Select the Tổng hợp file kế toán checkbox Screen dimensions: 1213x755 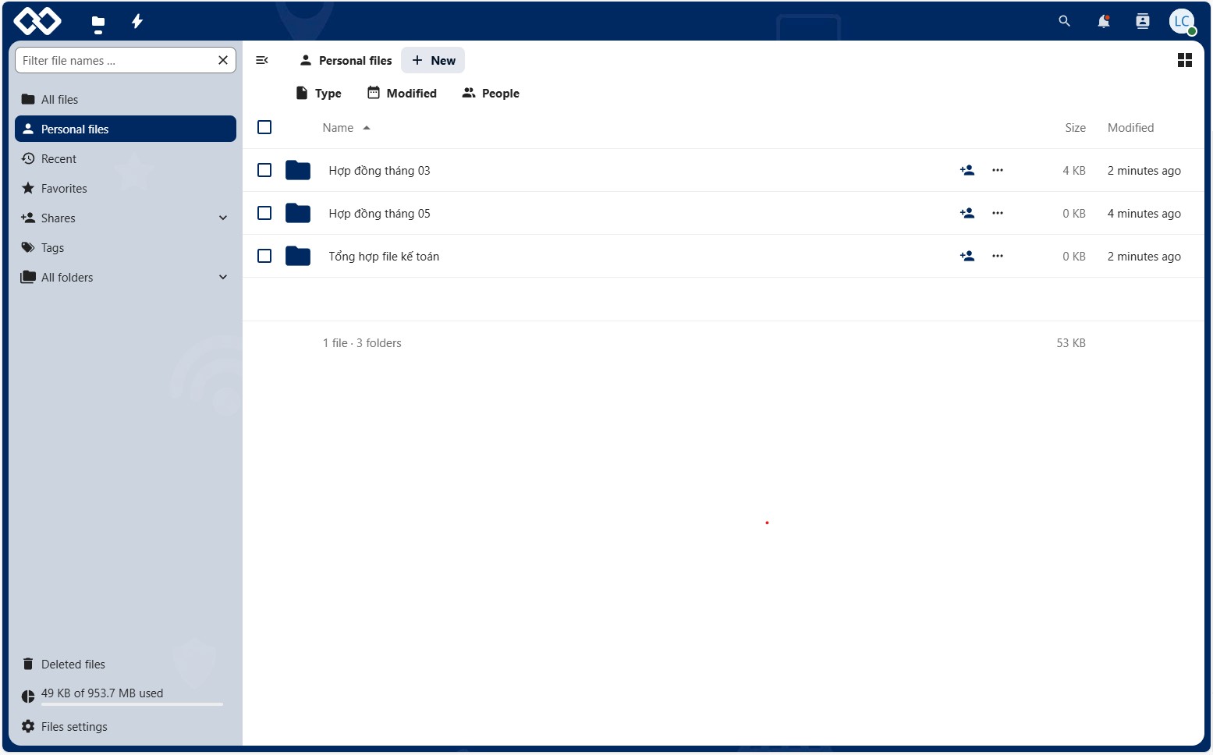pos(264,256)
